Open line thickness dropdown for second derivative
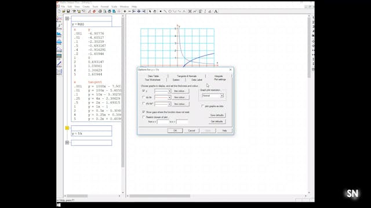The image size is (371, 208). coord(169,104)
